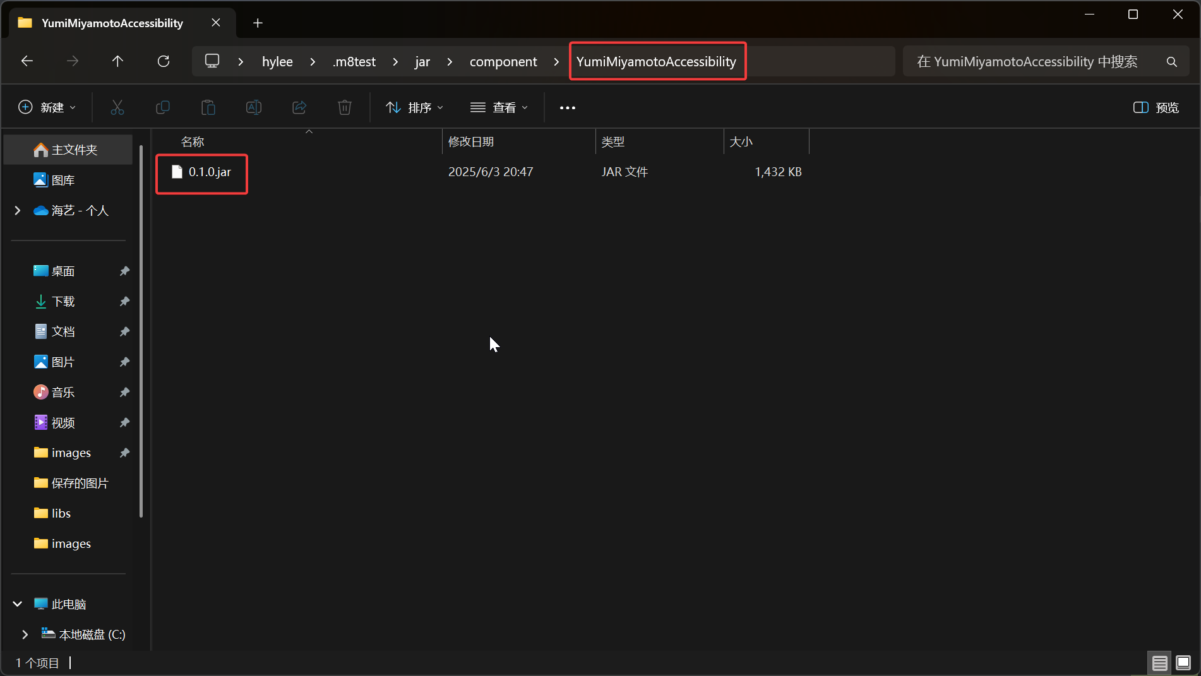Delete using the trash icon
The width and height of the screenshot is (1201, 676).
344,107
